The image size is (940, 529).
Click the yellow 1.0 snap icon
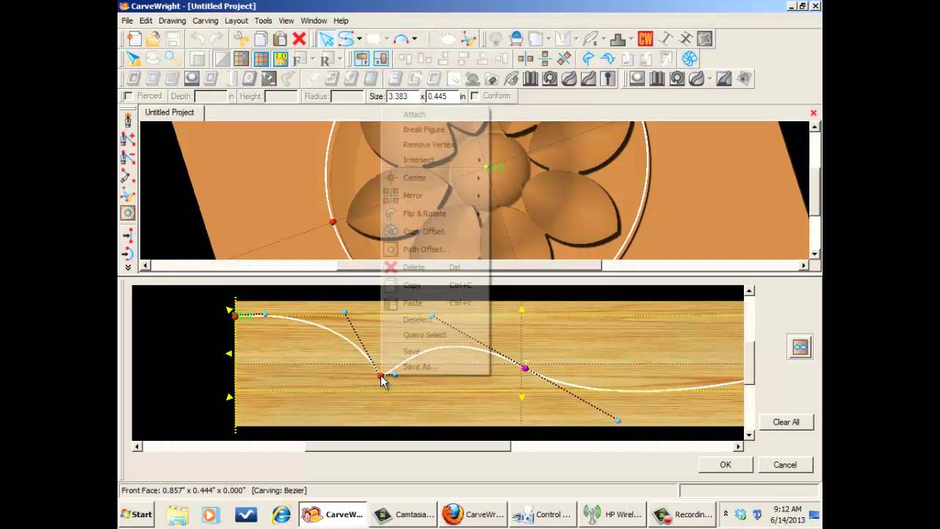(x=281, y=59)
